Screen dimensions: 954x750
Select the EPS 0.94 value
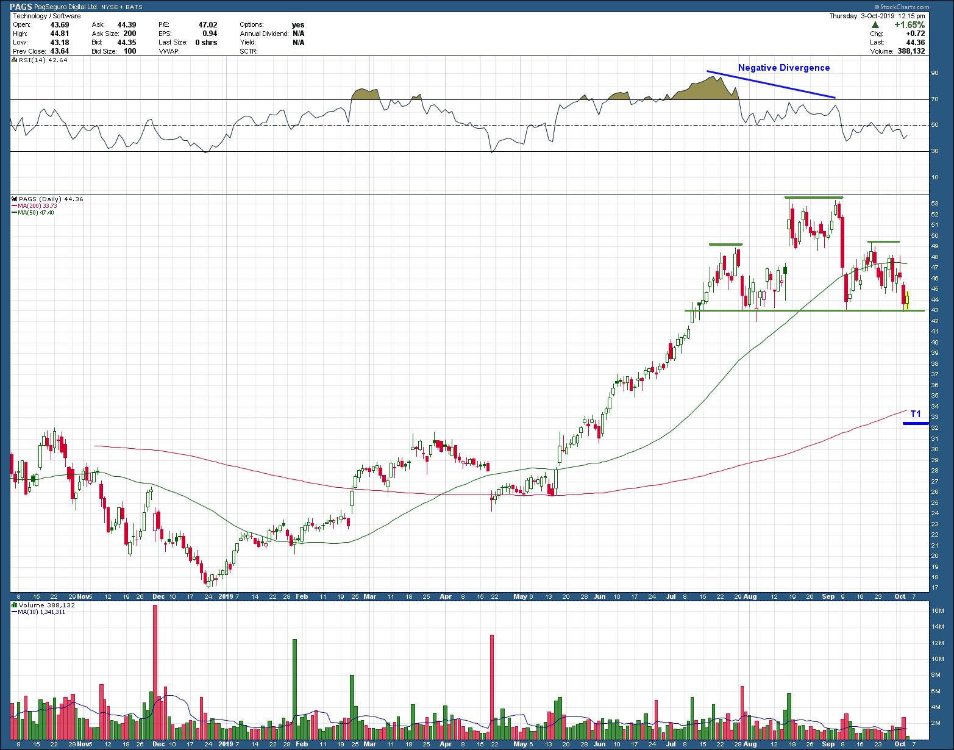coord(210,34)
